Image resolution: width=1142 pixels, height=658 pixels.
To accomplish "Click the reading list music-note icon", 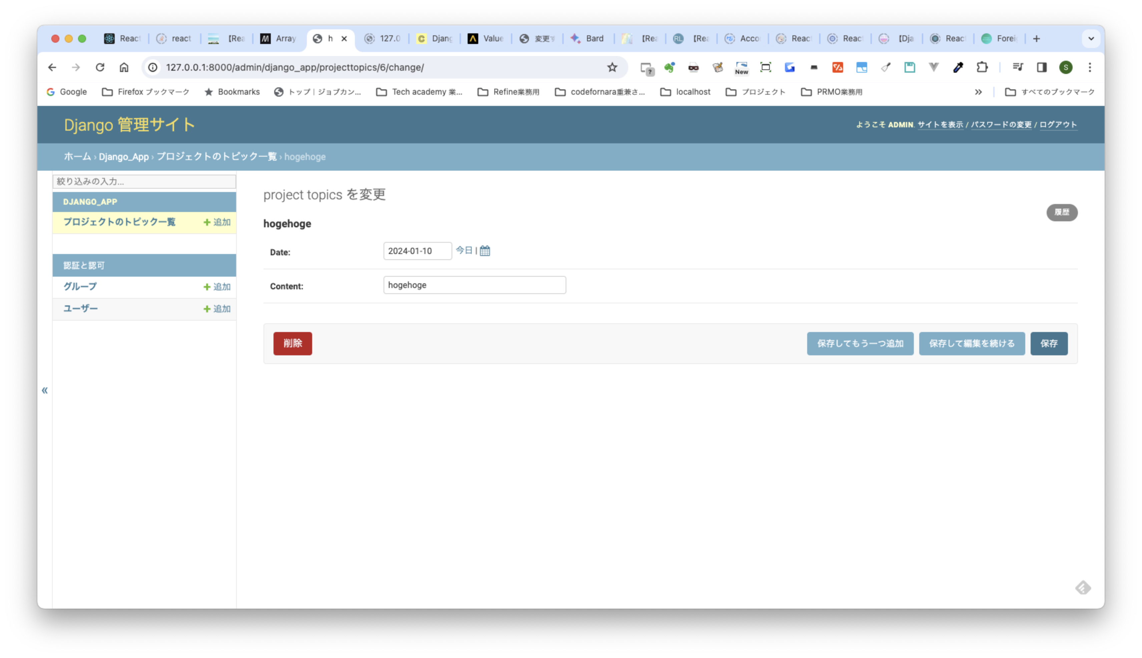I will click(1018, 67).
